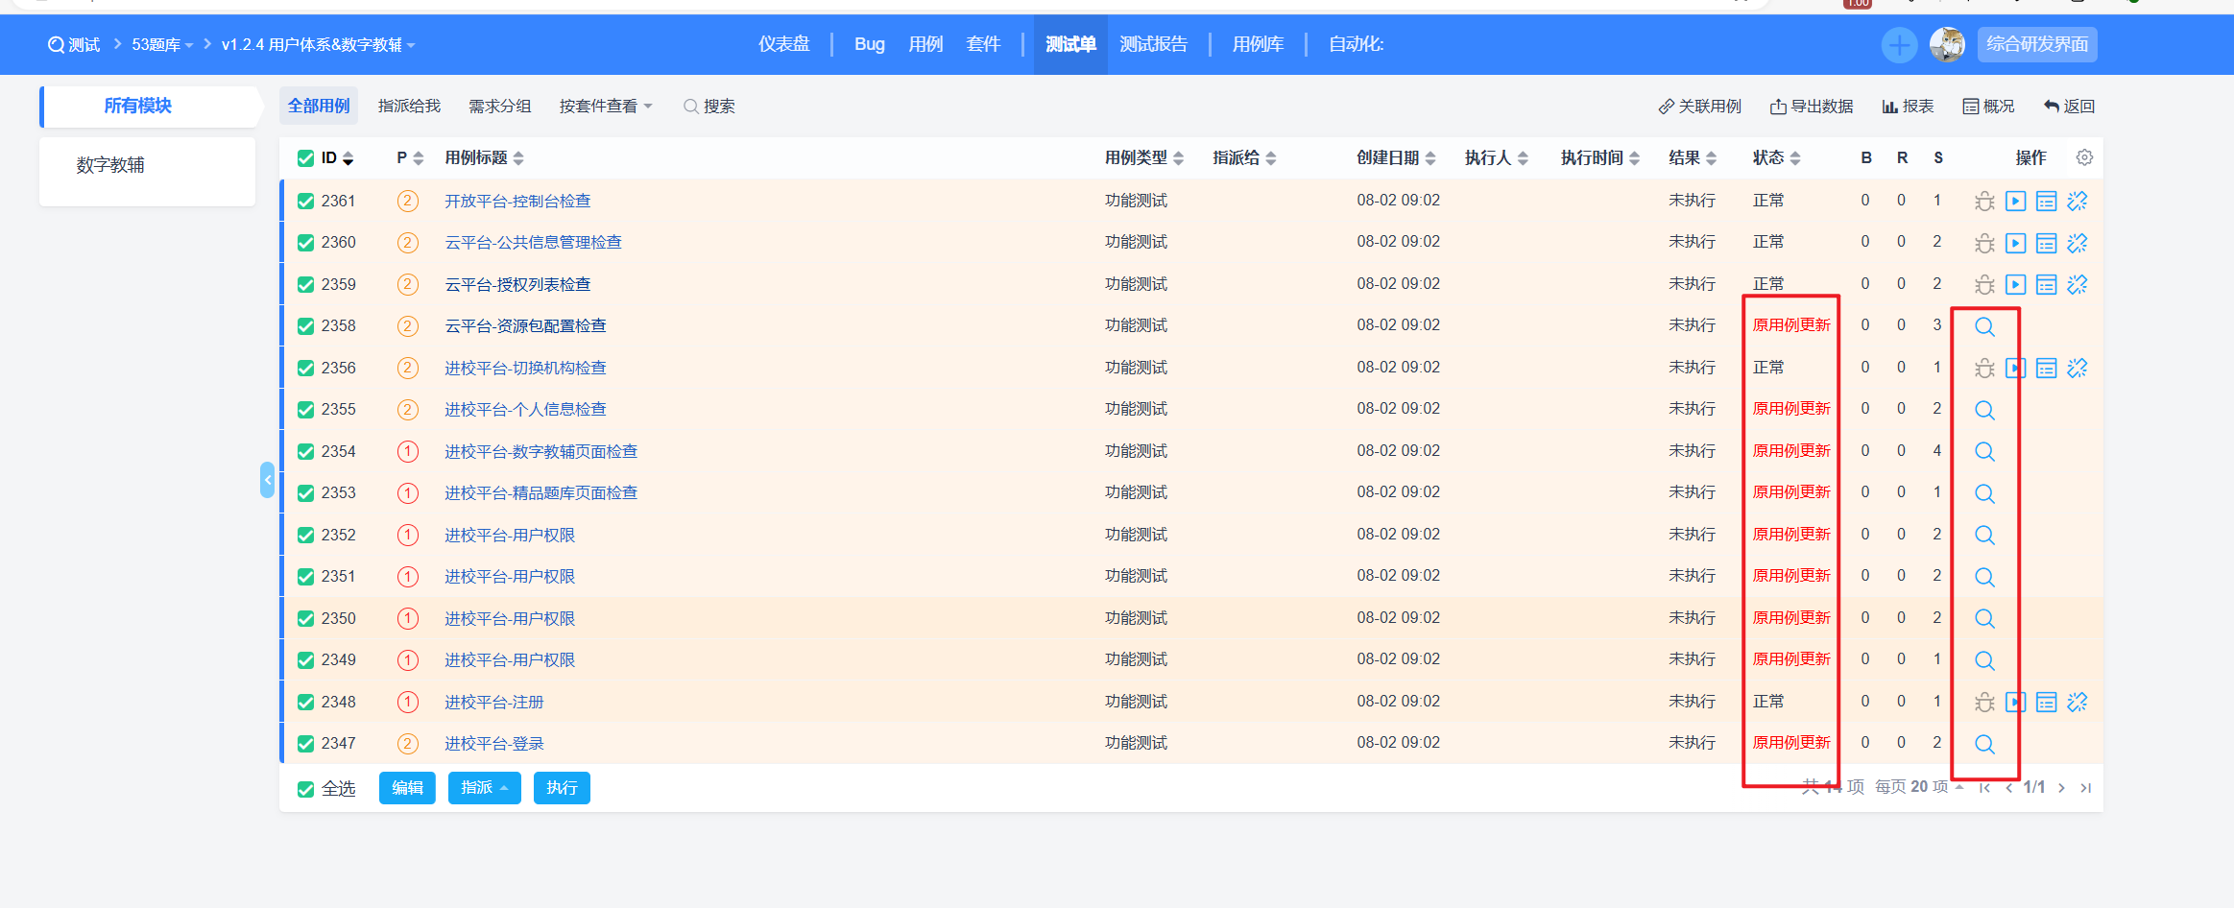The image size is (2234, 908).
Task: Click the unlink icon in row 2356
Action: 2077,369
